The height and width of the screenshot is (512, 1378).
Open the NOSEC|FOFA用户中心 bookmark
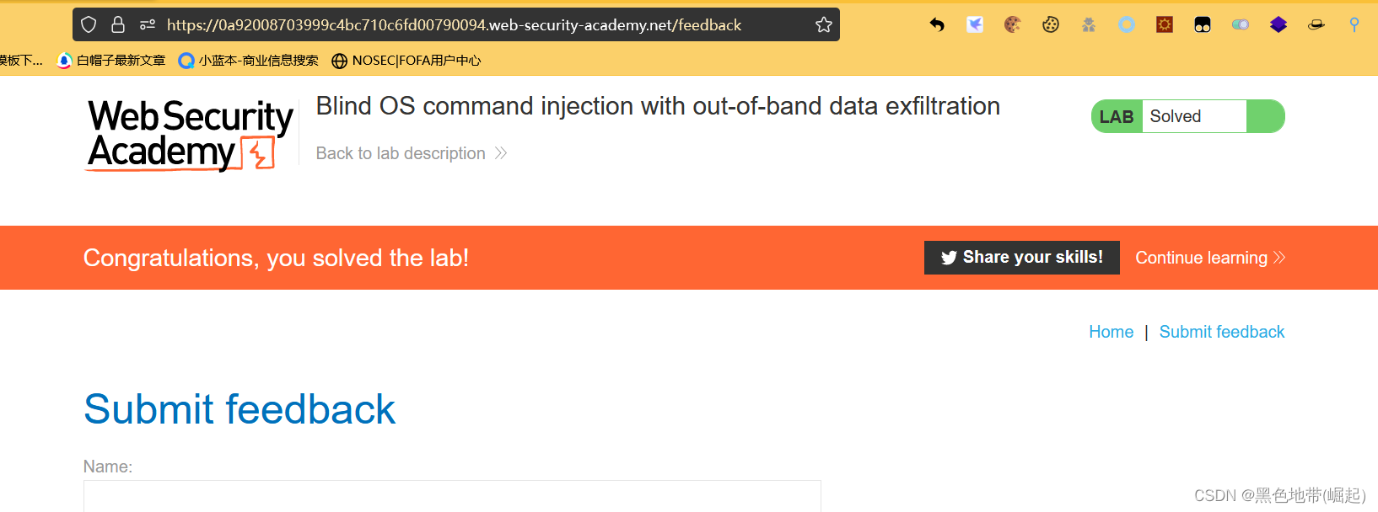click(406, 61)
